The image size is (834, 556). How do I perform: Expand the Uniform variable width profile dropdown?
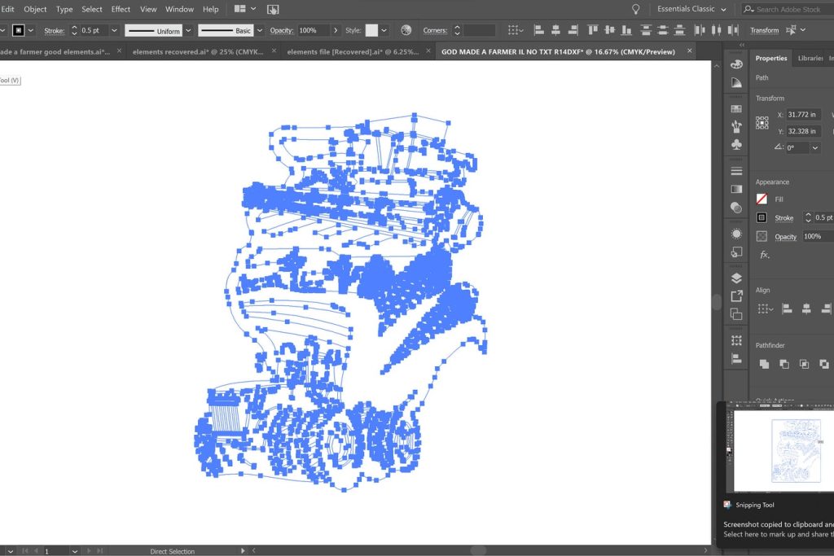188,31
